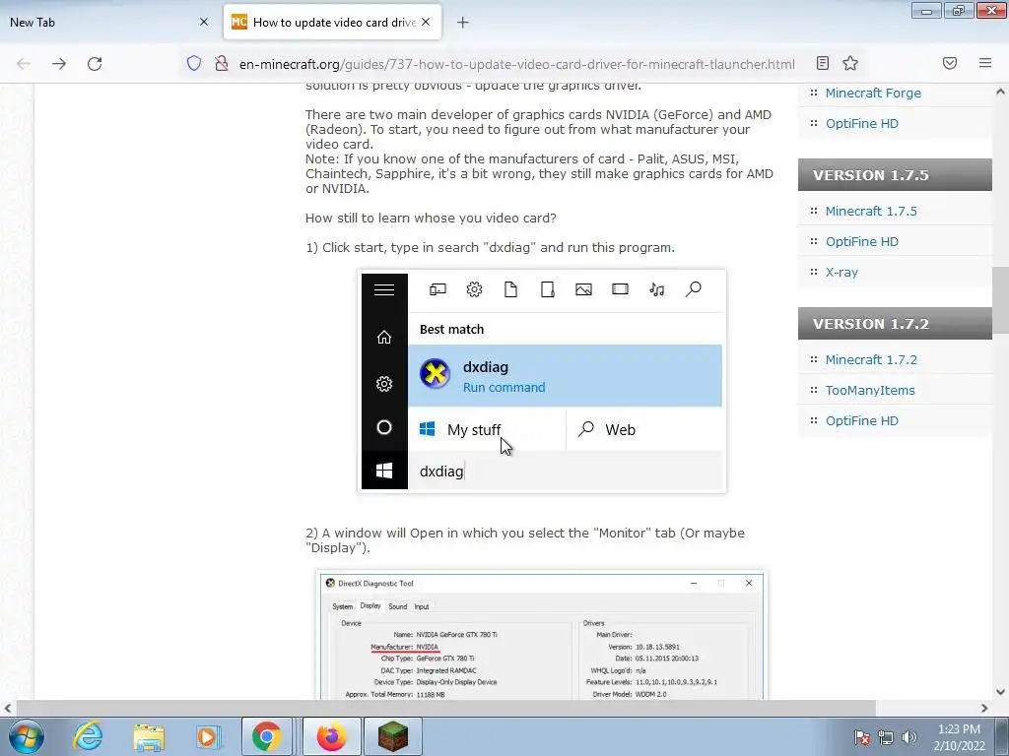Image resolution: width=1009 pixels, height=756 pixels.
Task: Click the address bar URL
Action: (x=516, y=64)
